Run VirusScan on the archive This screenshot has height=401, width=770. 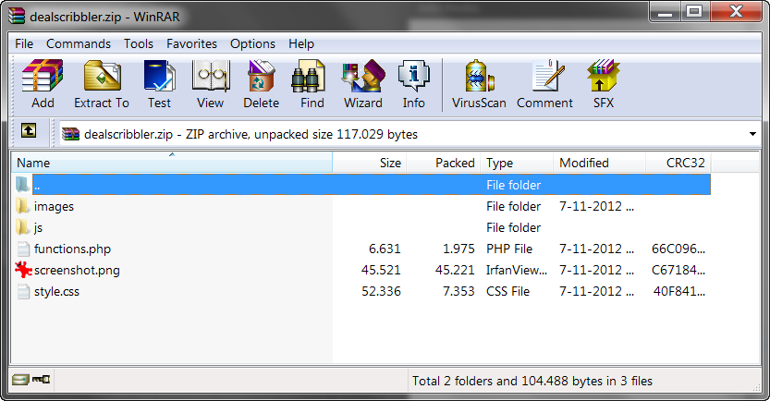click(479, 84)
